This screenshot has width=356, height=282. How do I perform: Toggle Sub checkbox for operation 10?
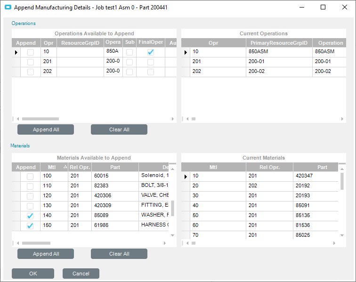tap(129, 52)
